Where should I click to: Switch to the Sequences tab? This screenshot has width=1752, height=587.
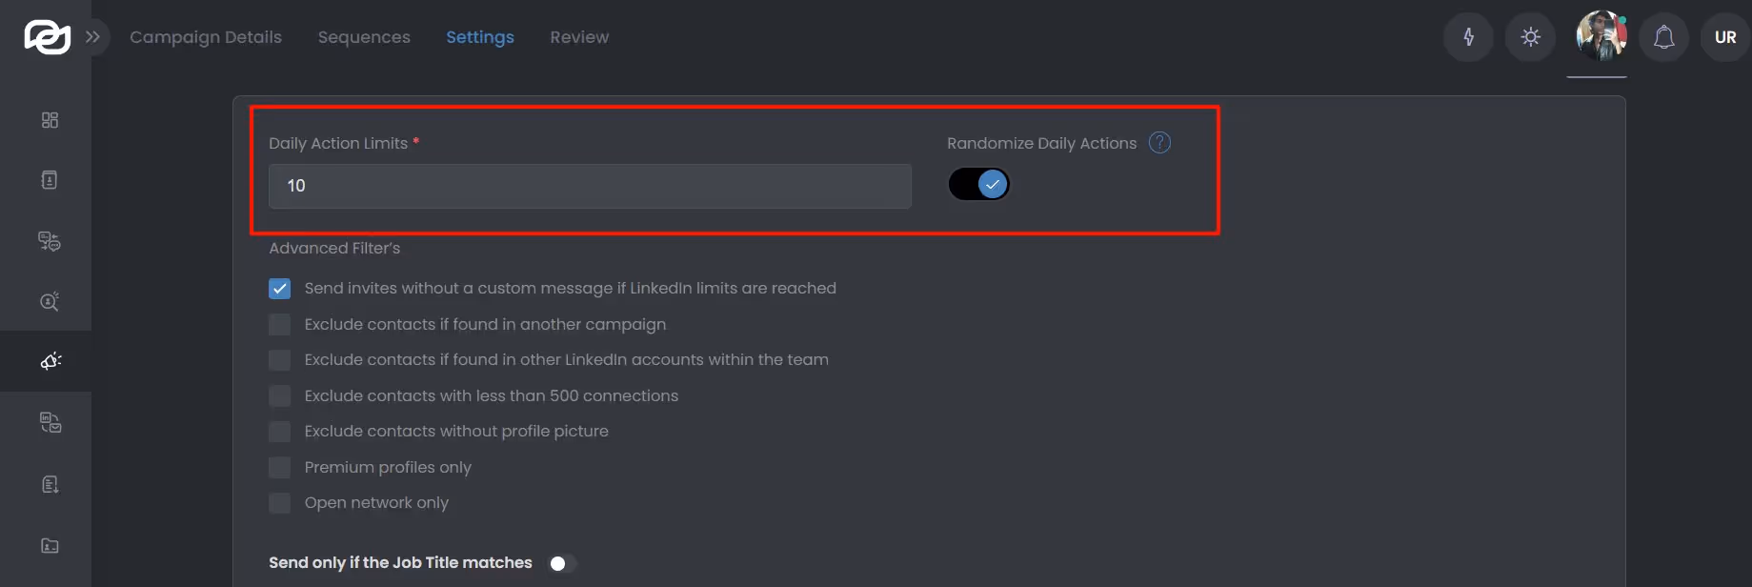[364, 36]
